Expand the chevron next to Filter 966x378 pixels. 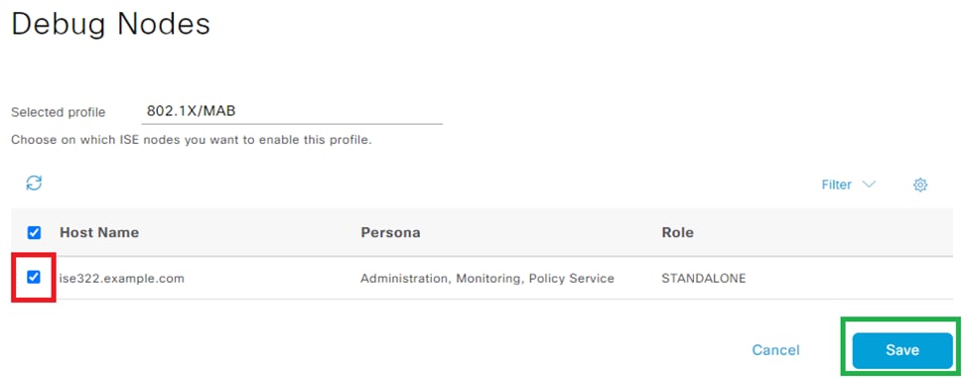click(869, 185)
